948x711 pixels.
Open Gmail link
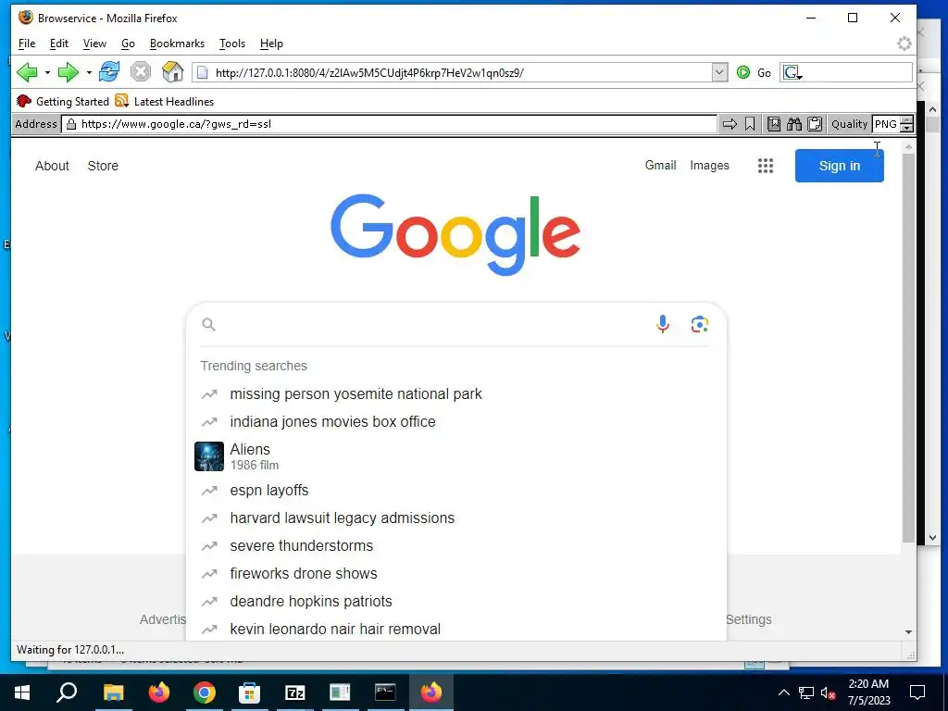(x=660, y=165)
